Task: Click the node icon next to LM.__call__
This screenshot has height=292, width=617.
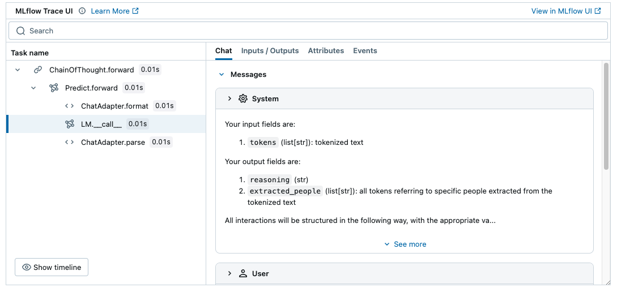Action: point(70,124)
